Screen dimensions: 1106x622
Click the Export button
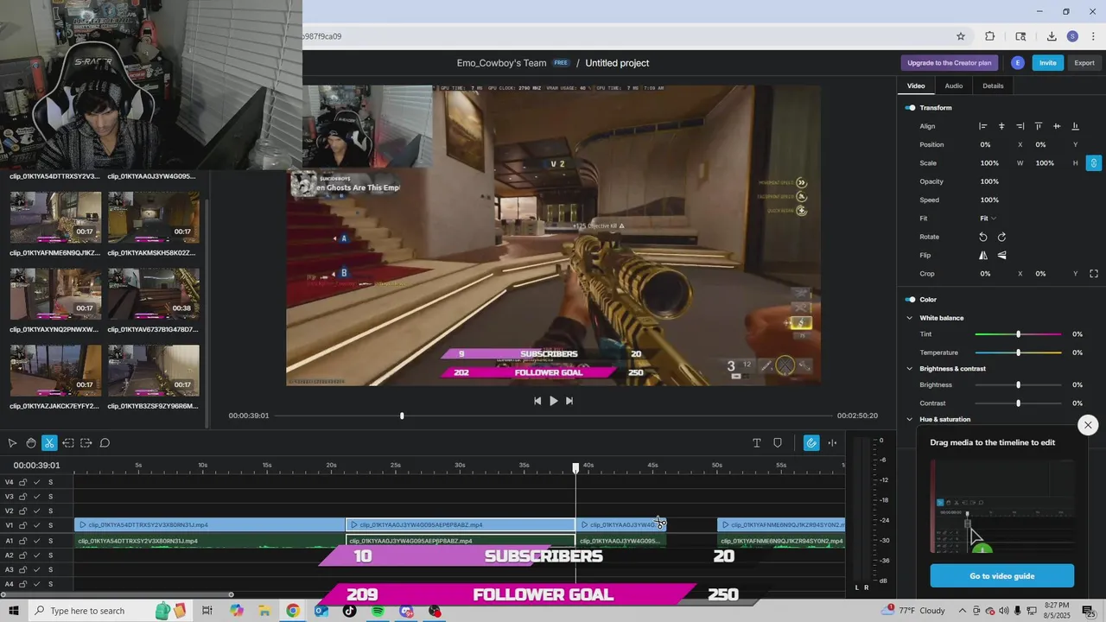click(x=1084, y=63)
